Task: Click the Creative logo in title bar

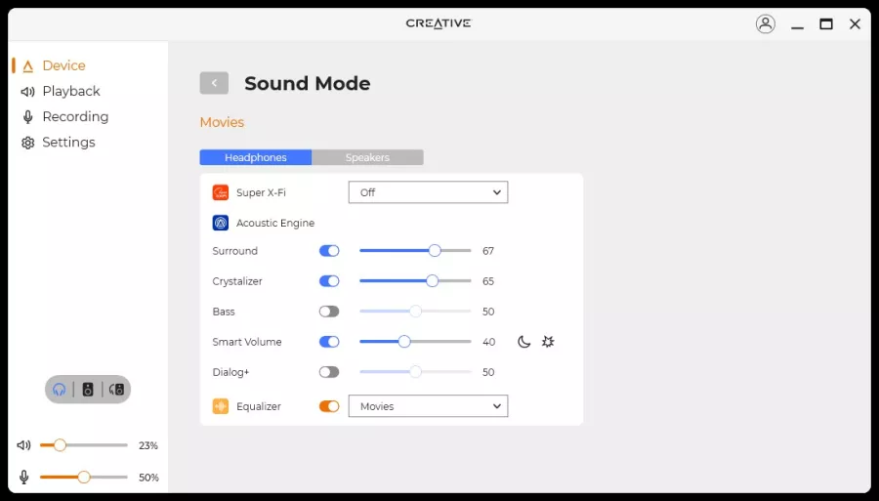Action: 439,23
